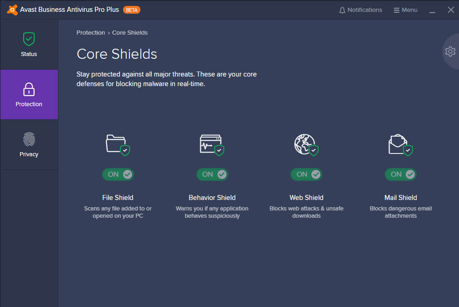Click the orange BETA badge
Image resolution: width=459 pixels, height=307 pixels.
pos(131,9)
